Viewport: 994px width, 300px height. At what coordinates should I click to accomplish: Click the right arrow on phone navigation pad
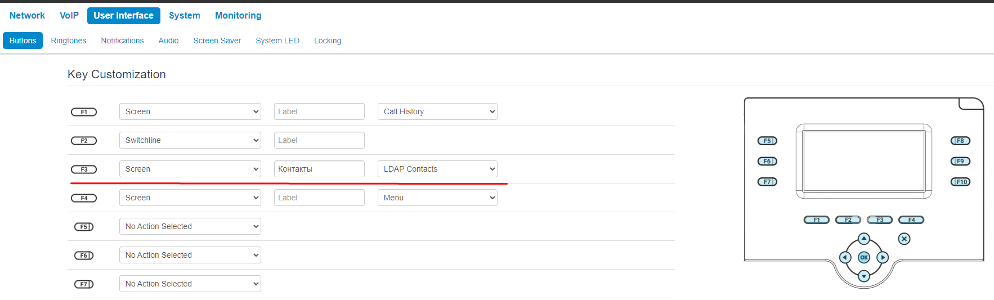883,257
